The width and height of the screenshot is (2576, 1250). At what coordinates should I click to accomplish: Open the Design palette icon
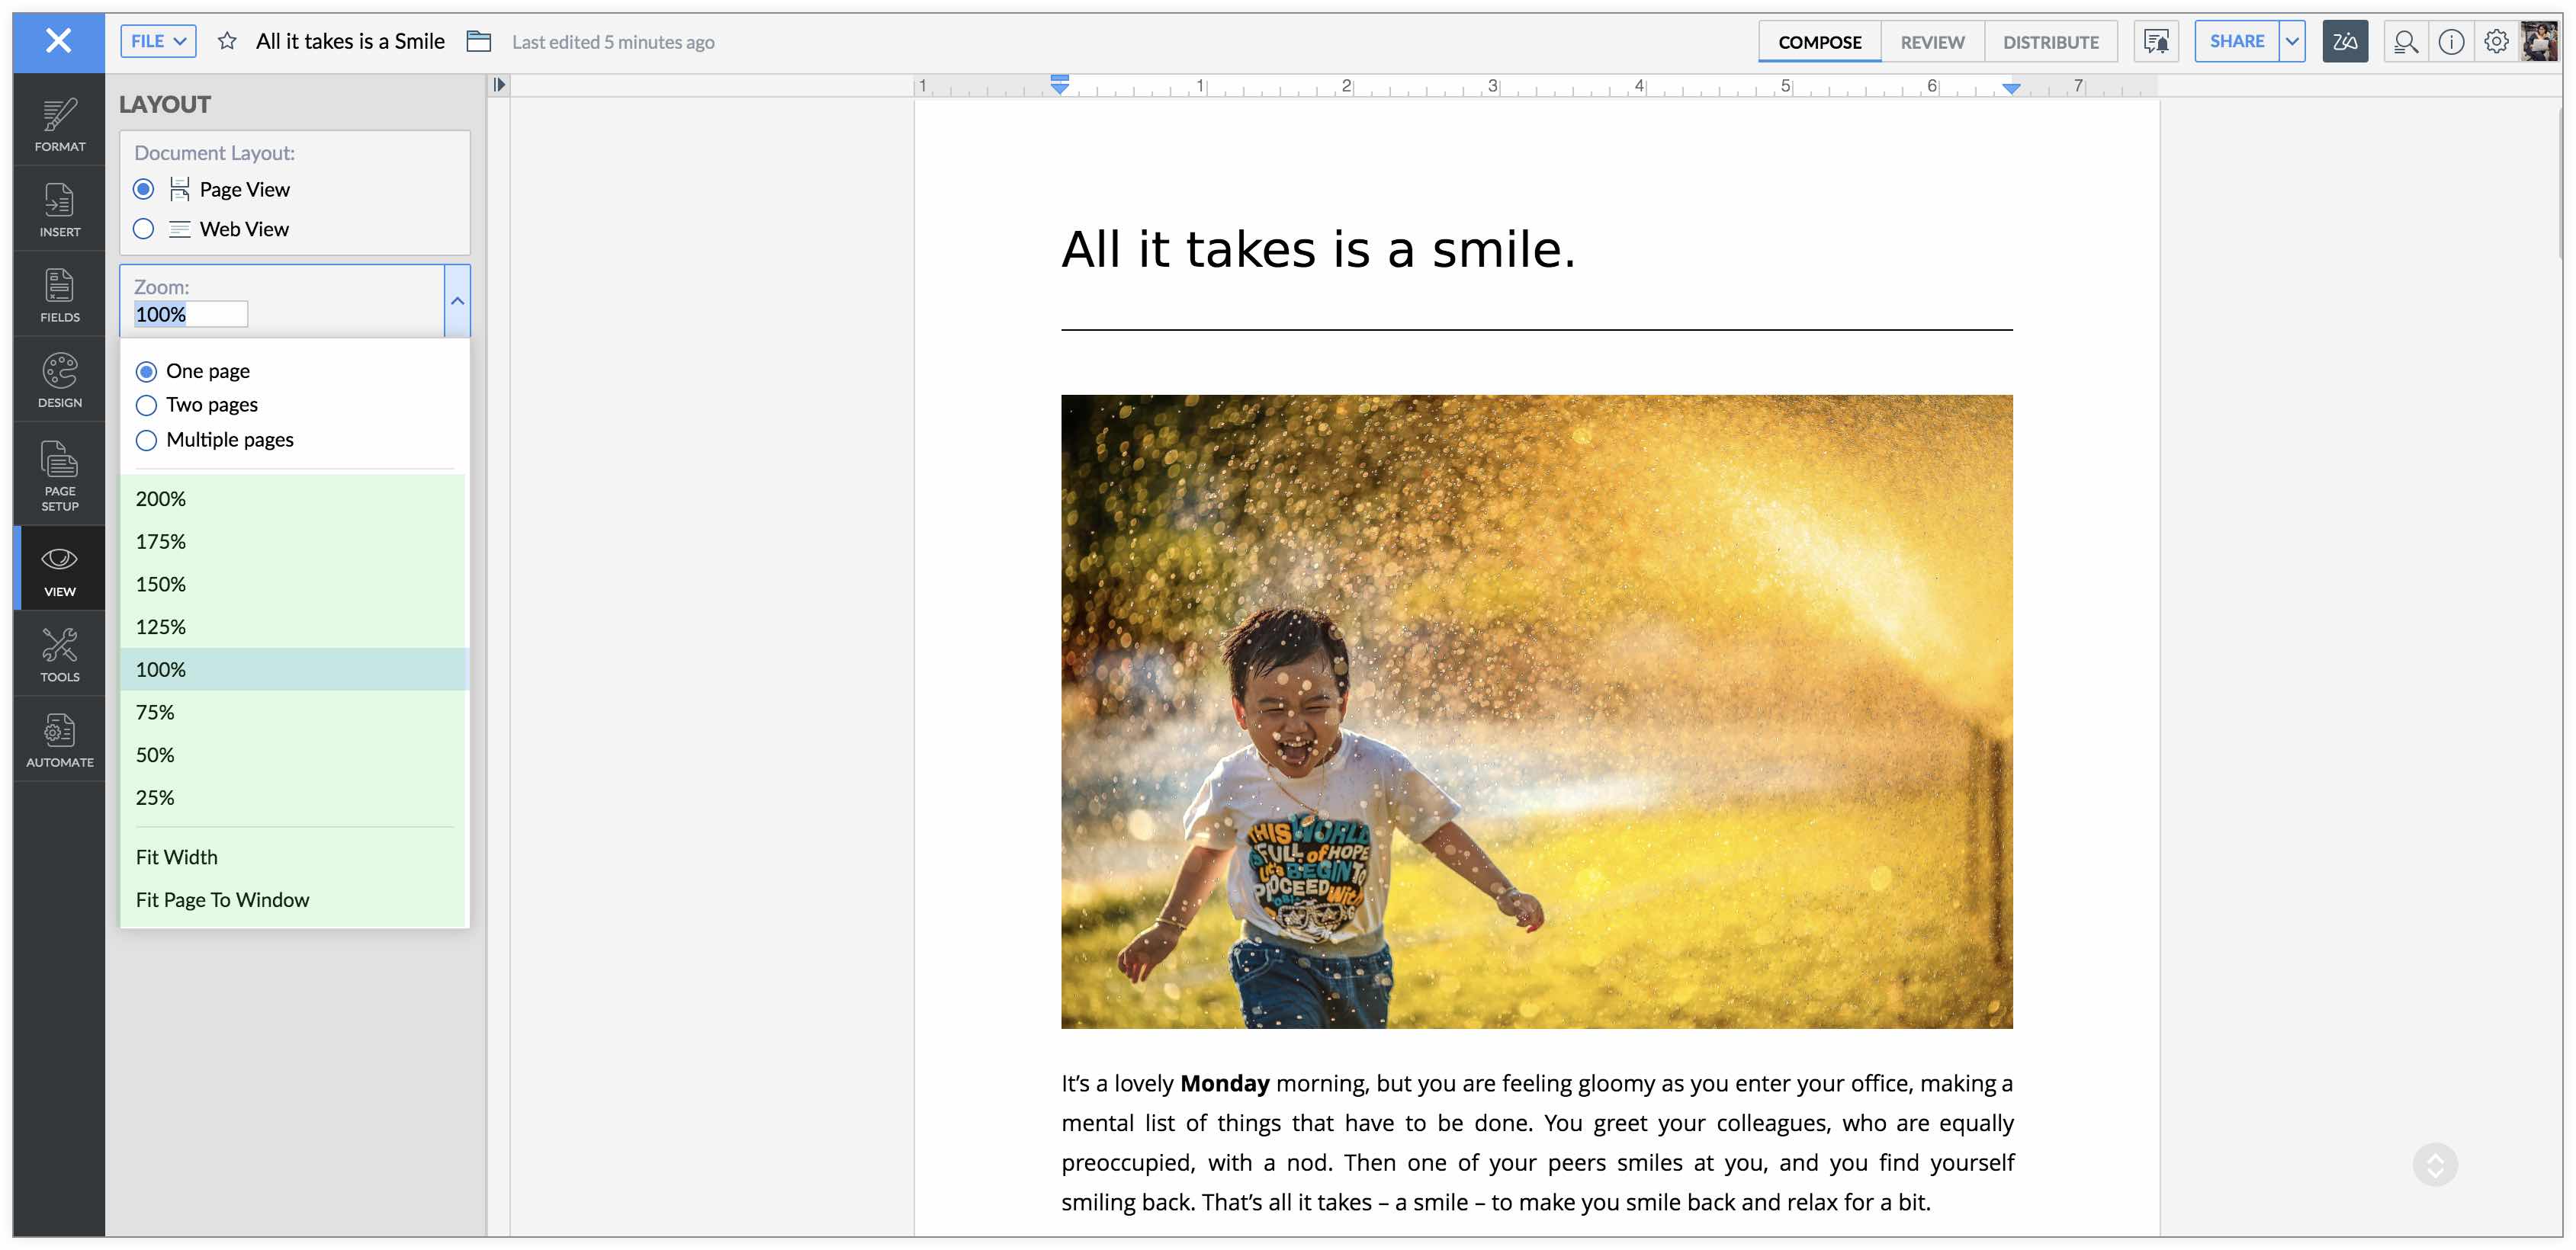[59, 380]
